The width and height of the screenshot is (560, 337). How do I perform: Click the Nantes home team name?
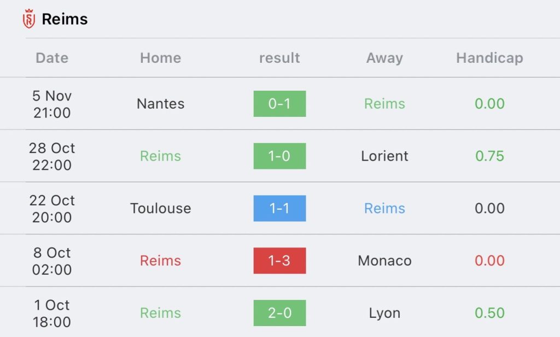coord(161,104)
